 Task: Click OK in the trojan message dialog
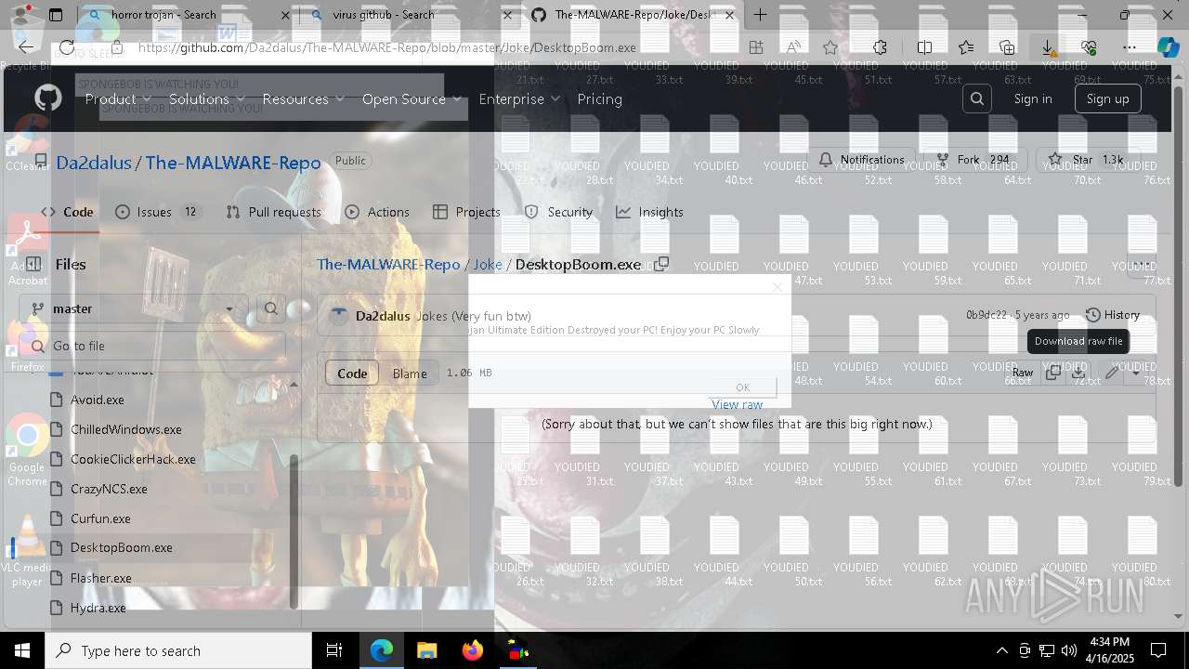pyautogui.click(x=742, y=387)
